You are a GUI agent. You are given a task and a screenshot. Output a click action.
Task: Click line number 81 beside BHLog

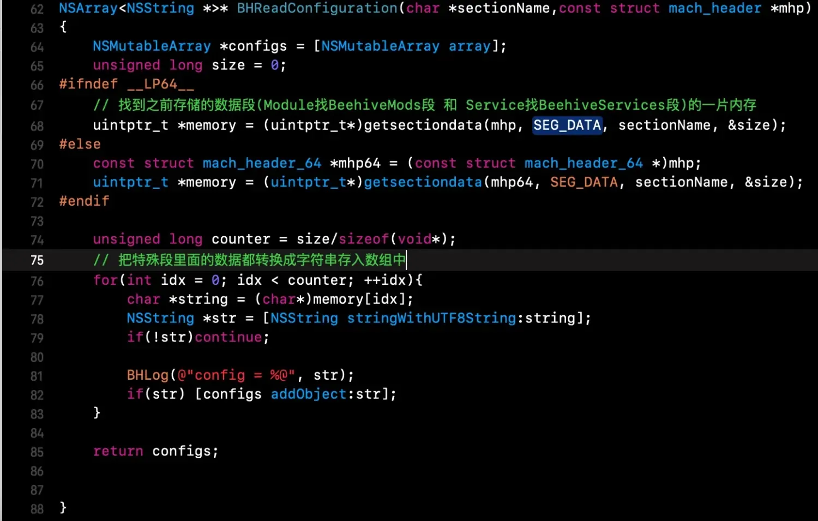click(37, 376)
